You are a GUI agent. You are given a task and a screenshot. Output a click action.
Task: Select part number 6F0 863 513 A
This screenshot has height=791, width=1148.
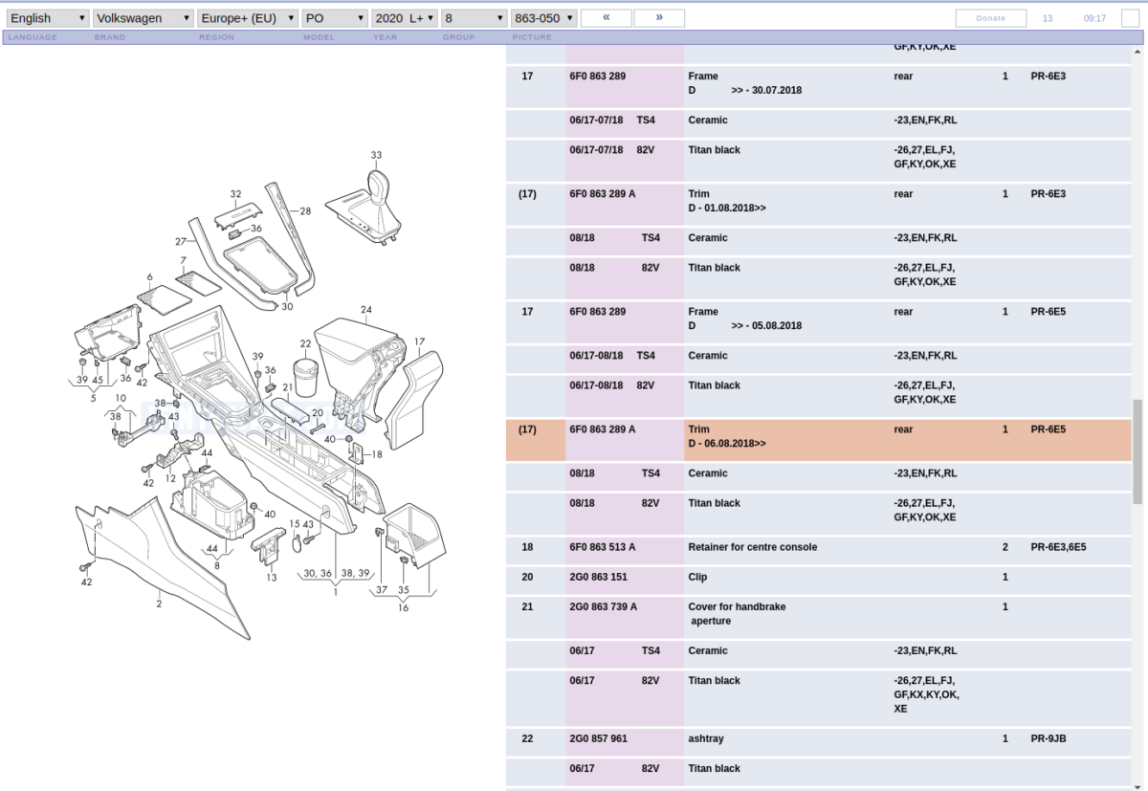(x=603, y=547)
